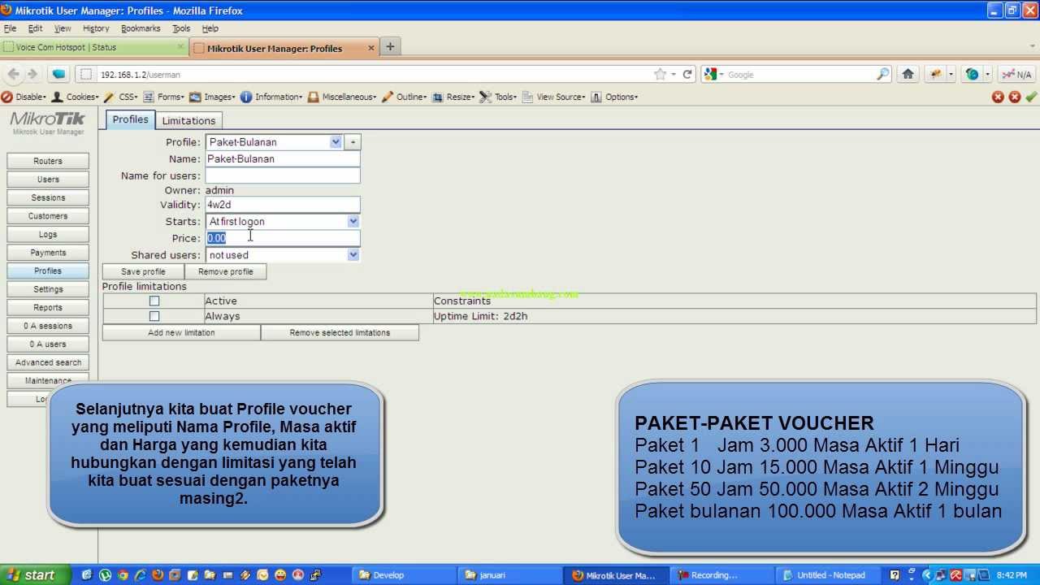
Task: Open the Cookies menu in Web Developer toolbar
Action: tap(76, 97)
